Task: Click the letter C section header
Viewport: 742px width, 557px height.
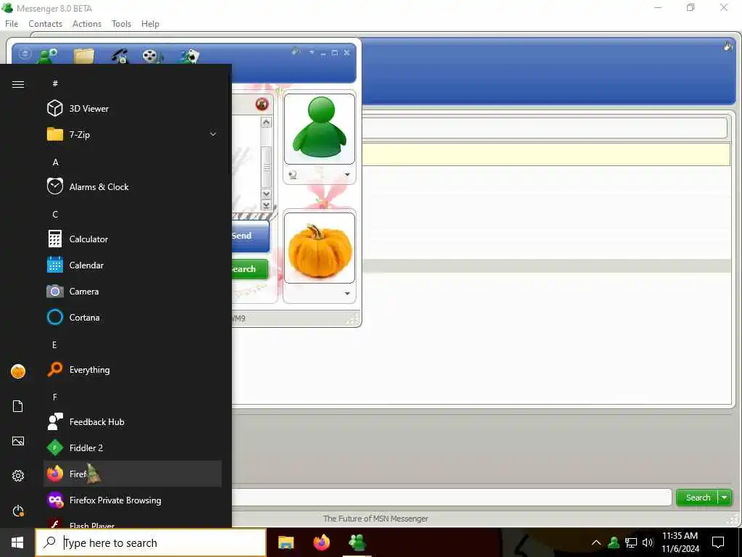Action: [55, 214]
